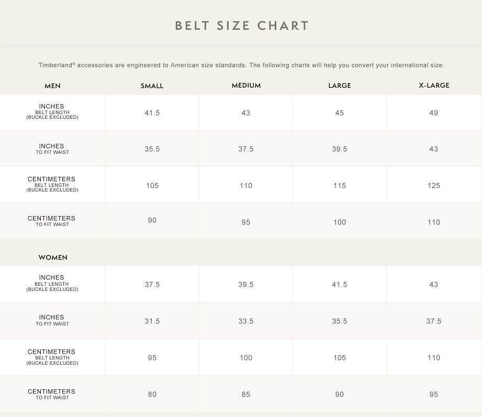482x417 pixels.
Task: Click the X-LARGE column header
Action: click(x=434, y=85)
